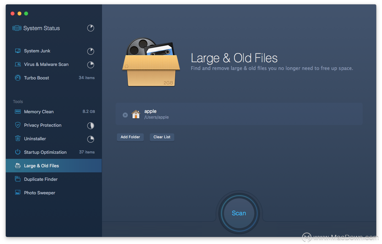Screen dimensions: 382x244
Task: Click the Startup Optimization power icon
Action: (x=18, y=152)
